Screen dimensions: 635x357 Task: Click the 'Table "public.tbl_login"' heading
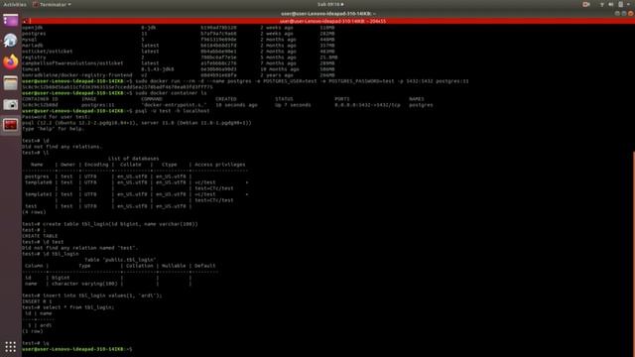120,260
